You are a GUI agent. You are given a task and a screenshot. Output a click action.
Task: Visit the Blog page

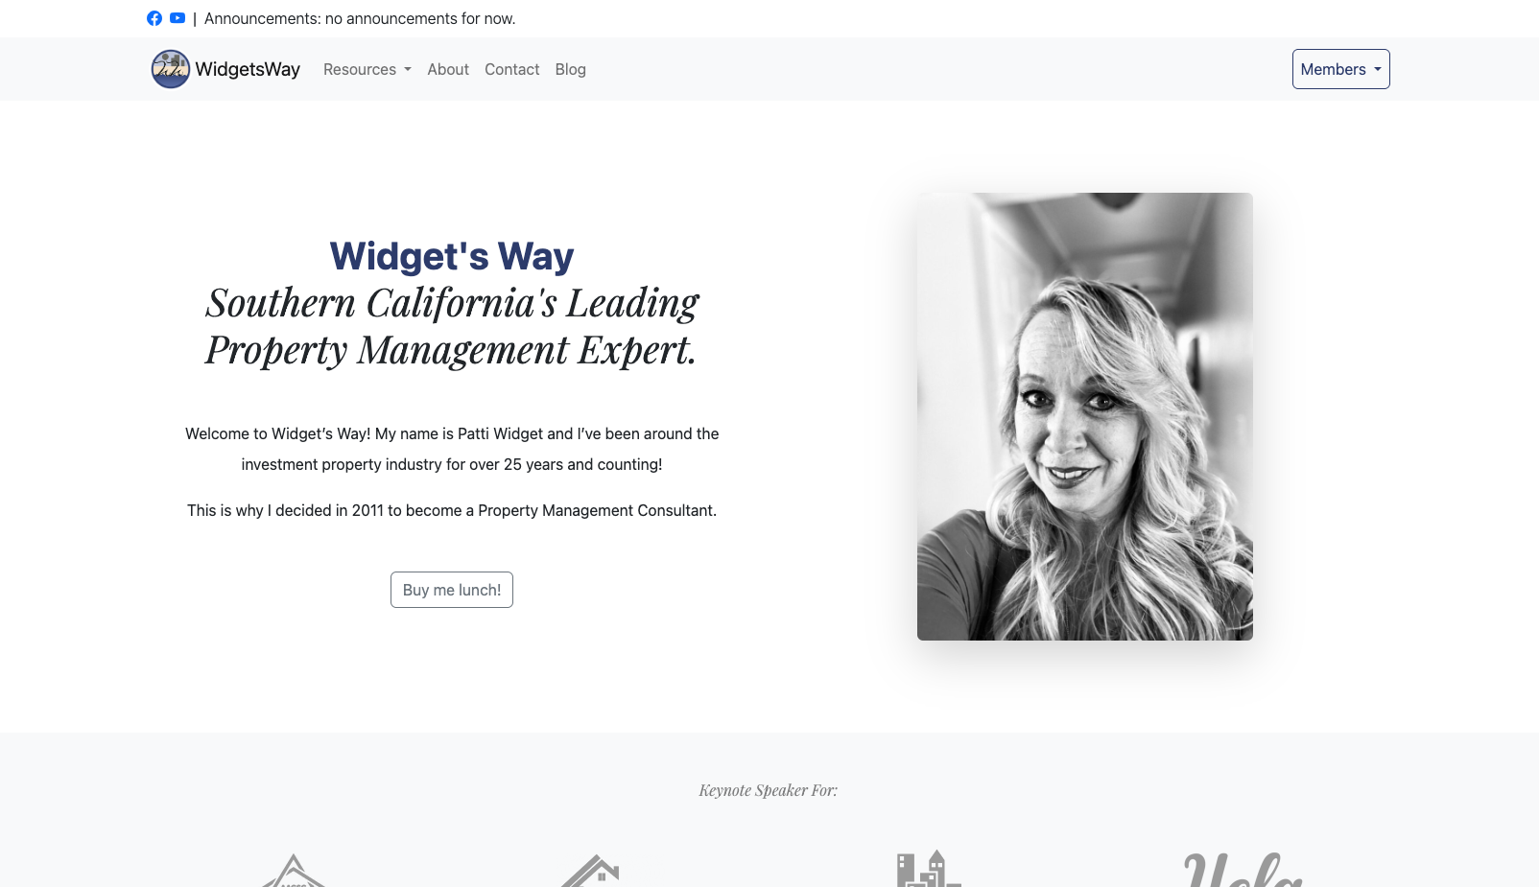click(571, 69)
